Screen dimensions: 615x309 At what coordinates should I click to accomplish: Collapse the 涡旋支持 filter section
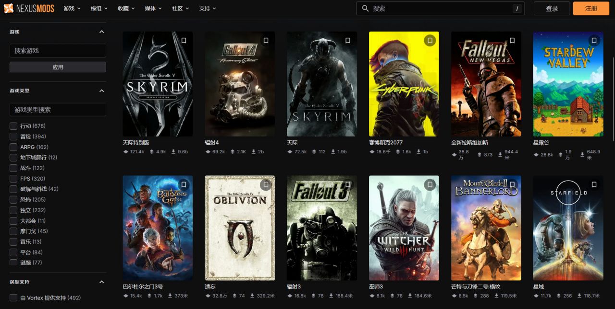pyautogui.click(x=101, y=282)
